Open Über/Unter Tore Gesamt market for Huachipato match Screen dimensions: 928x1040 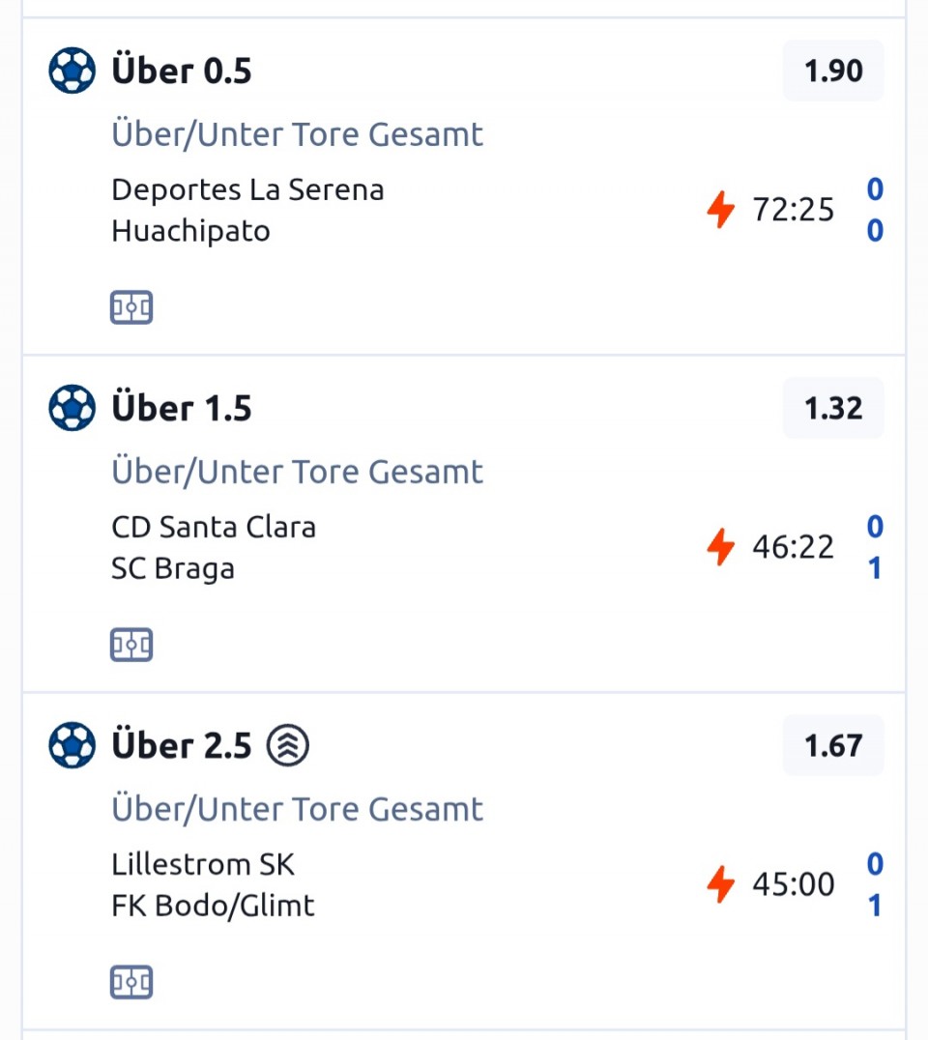pos(298,134)
